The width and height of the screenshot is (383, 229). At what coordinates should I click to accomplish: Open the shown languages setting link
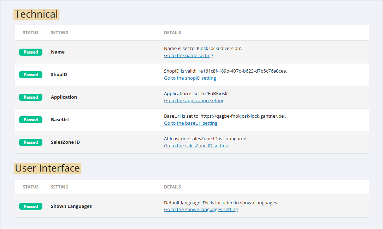point(201,210)
